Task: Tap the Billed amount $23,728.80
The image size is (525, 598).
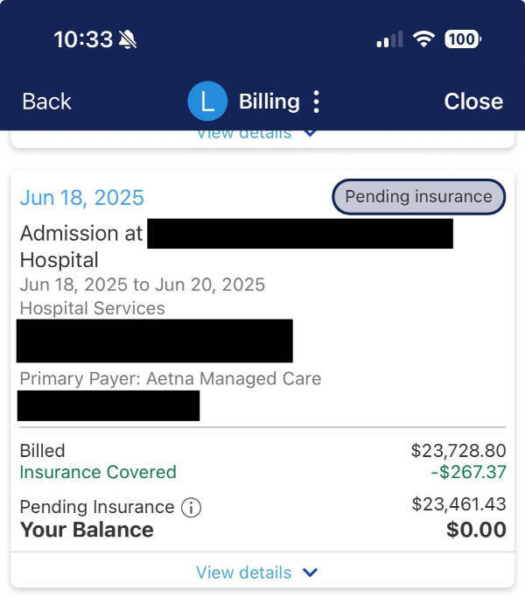Action: [458, 451]
